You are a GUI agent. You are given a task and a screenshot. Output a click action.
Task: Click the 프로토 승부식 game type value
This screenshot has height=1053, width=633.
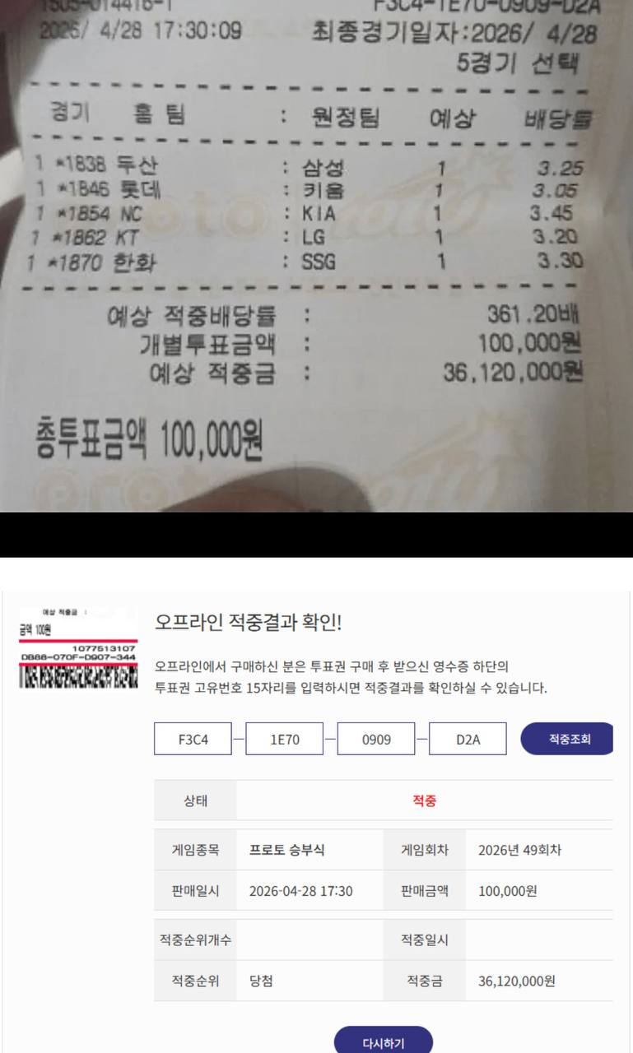pos(286,850)
